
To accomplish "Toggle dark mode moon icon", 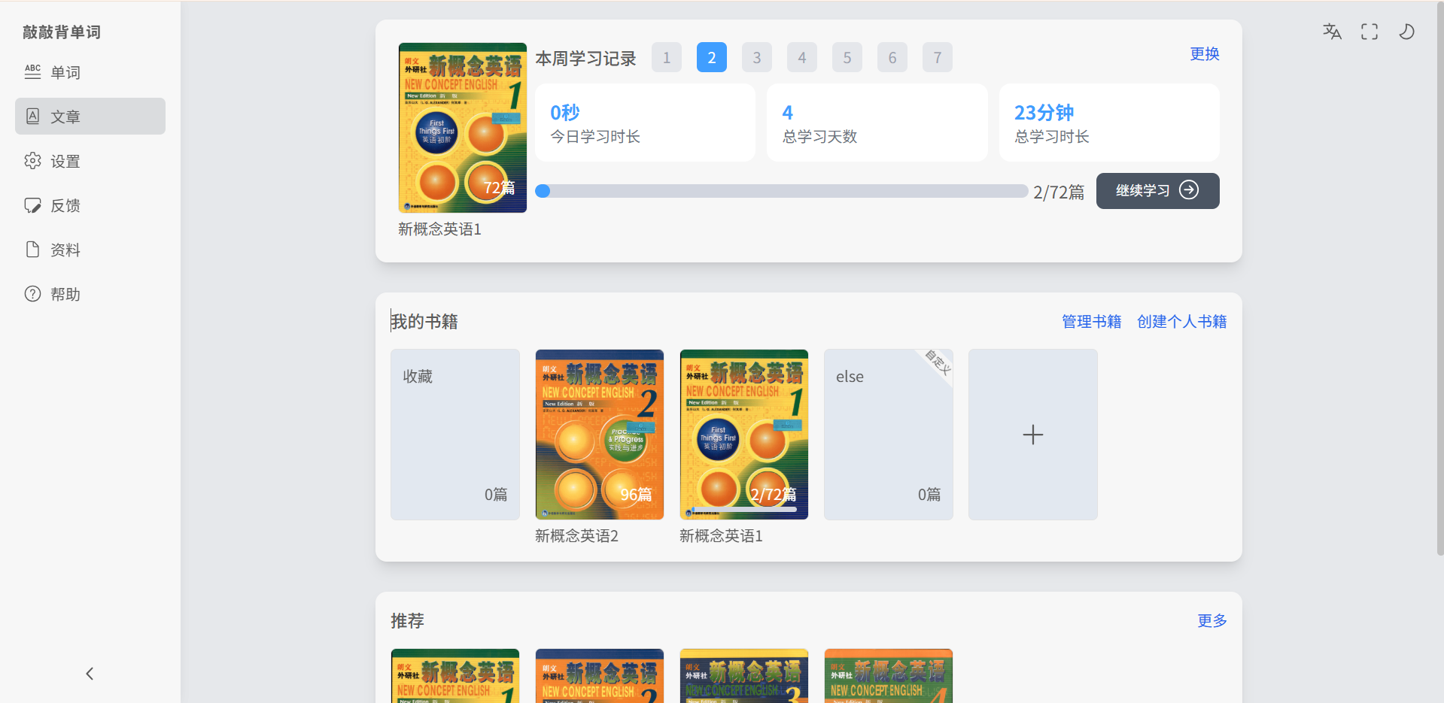I will coord(1406,32).
